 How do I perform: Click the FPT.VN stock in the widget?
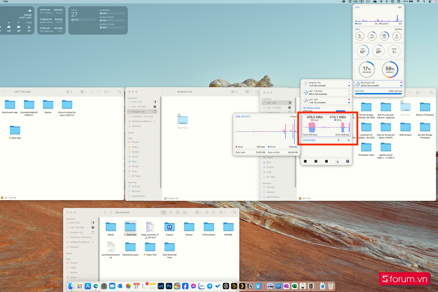(x=51, y=11)
